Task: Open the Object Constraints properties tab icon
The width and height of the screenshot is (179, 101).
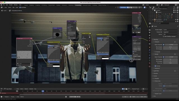Action: pyautogui.click(x=150, y=58)
